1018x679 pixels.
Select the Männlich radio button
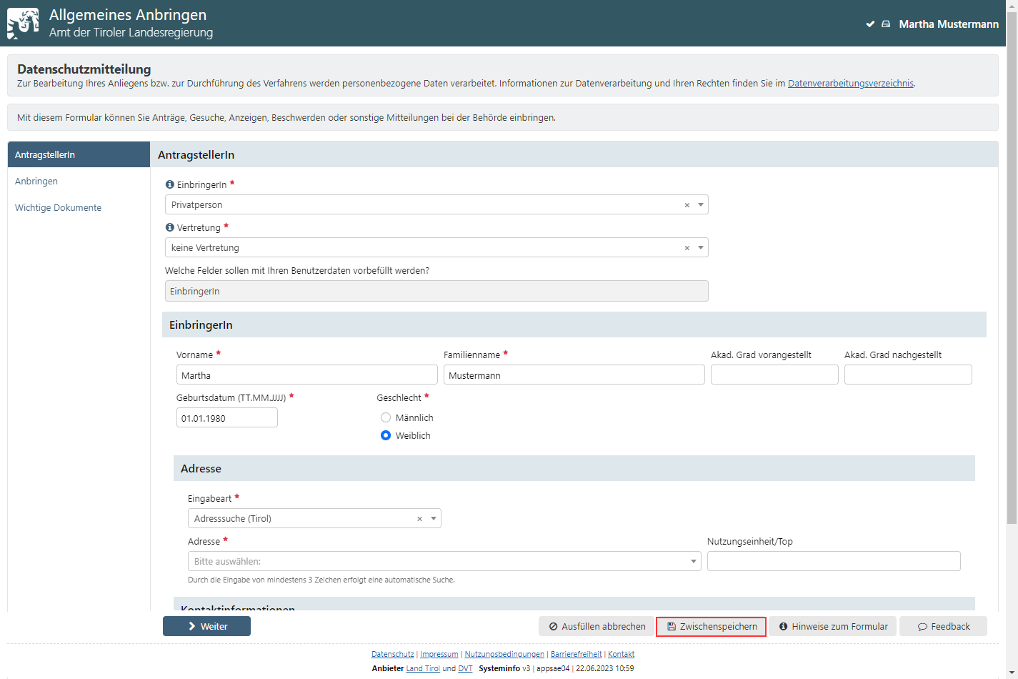(386, 417)
